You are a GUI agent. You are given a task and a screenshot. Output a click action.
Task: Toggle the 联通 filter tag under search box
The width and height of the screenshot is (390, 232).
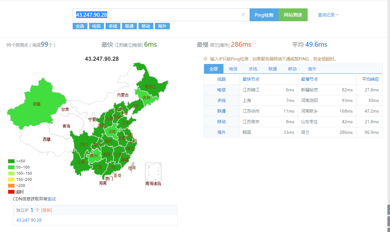[x=129, y=26]
